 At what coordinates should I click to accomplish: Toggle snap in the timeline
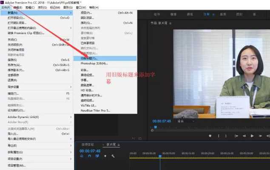point(90,156)
